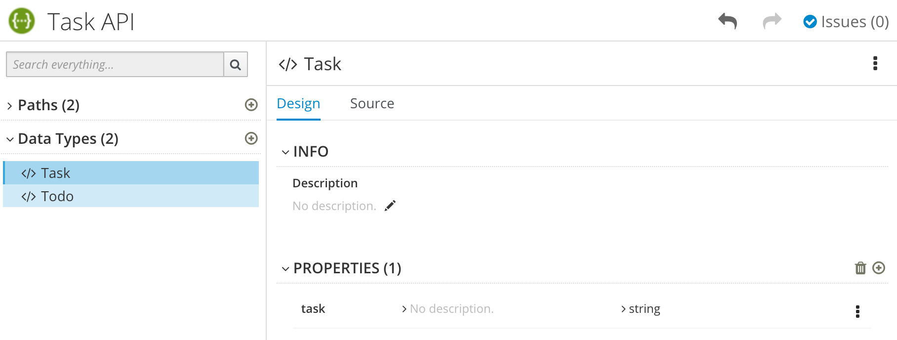Edit the description using the pencil icon
Image resolution: width=897 pixels, height=340 pixels.
390,205
